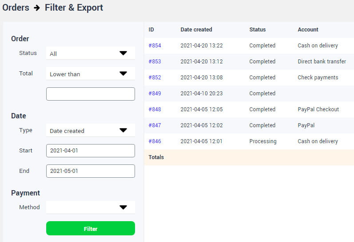
Task: Open order #849
Action: [155, 94]
